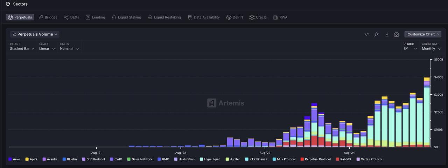Click the Aug '22 x-axis label
Viewport: 448px width, 168px height.
click(181, 153)
